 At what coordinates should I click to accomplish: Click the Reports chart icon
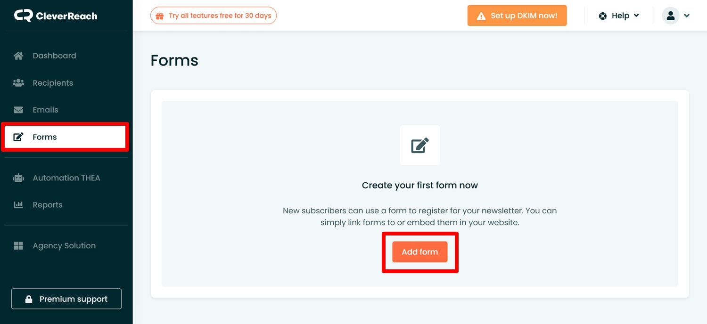pyautogui.click(x=18, y=205)
